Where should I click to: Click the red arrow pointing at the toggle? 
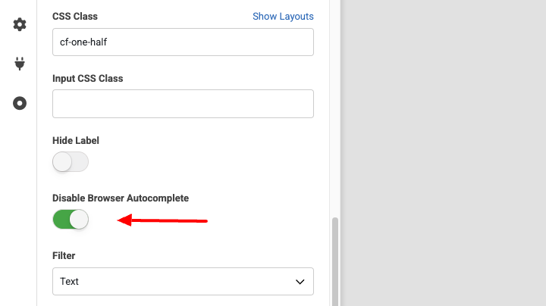pyautogui.click(x=163, y=220)
